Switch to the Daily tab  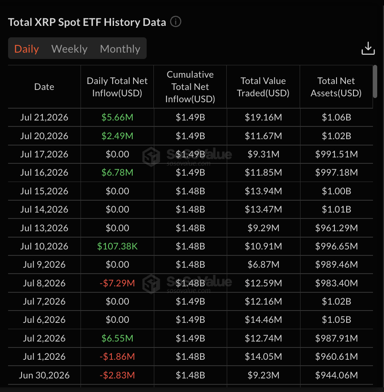tap(26, 49)
